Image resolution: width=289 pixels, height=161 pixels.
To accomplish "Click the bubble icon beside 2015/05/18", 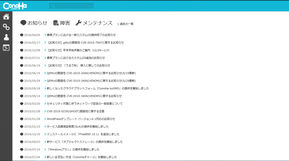I will click(x=21, y=89).
